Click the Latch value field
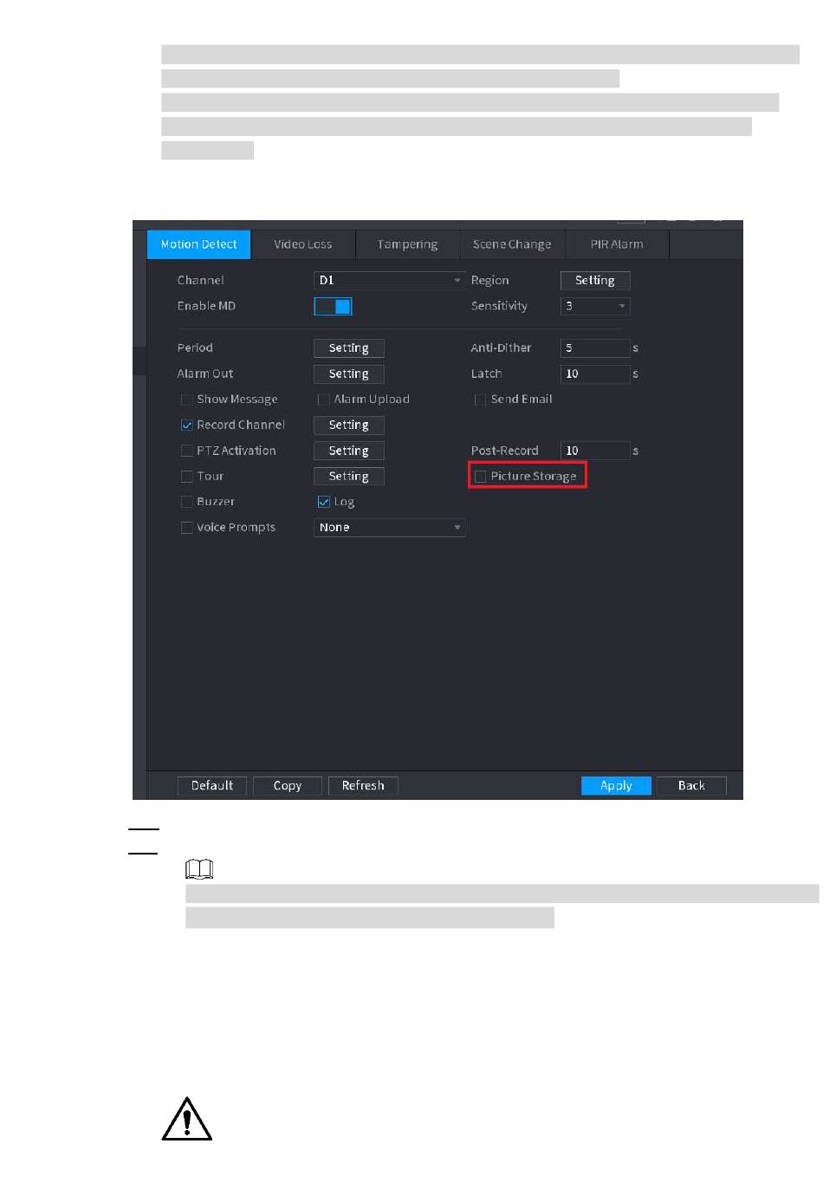The image size is (823, 1202). [595, 374]
